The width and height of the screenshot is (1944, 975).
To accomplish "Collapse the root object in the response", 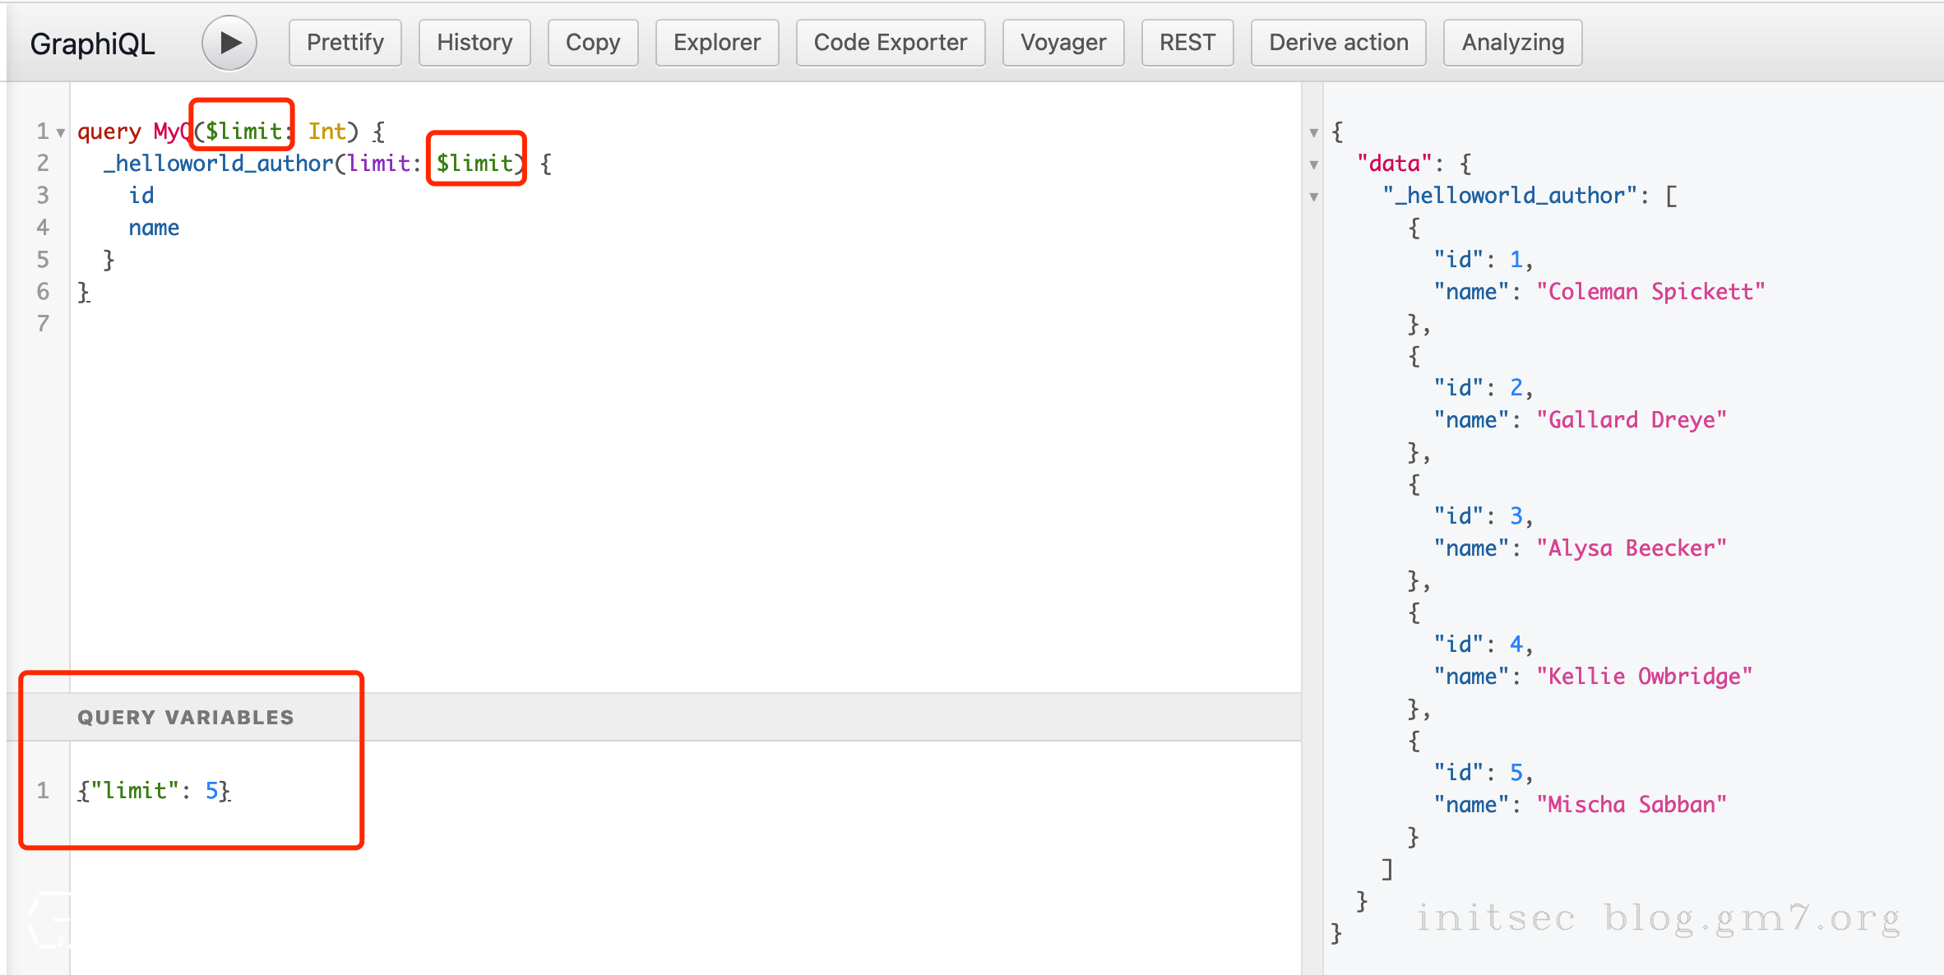I will (1314, 132).
